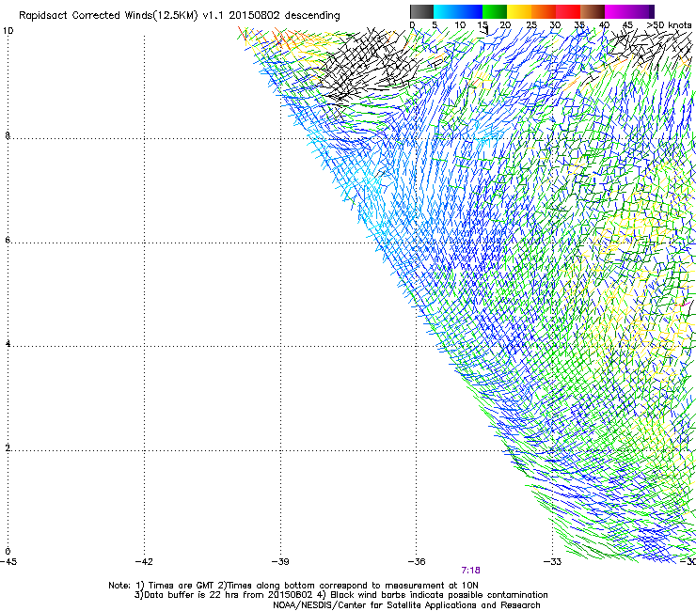Image resolution: width=696 pixels, height=611 pixels.
Task: Select the orange 25-30 knots color band
Action: 544,11
